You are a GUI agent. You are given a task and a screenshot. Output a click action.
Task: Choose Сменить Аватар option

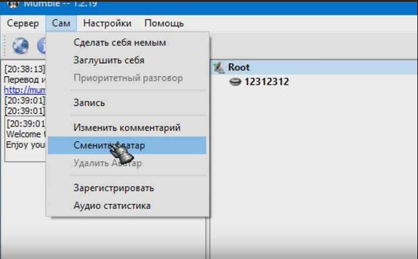127,145
